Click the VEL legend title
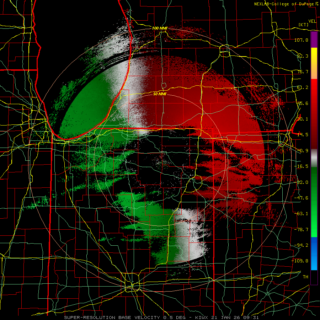Screen dimensions: 320x320 click(313, 21)
